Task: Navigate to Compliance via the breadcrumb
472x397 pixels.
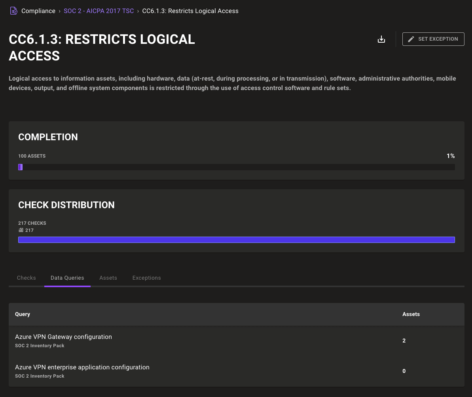Action: [38, 11]
